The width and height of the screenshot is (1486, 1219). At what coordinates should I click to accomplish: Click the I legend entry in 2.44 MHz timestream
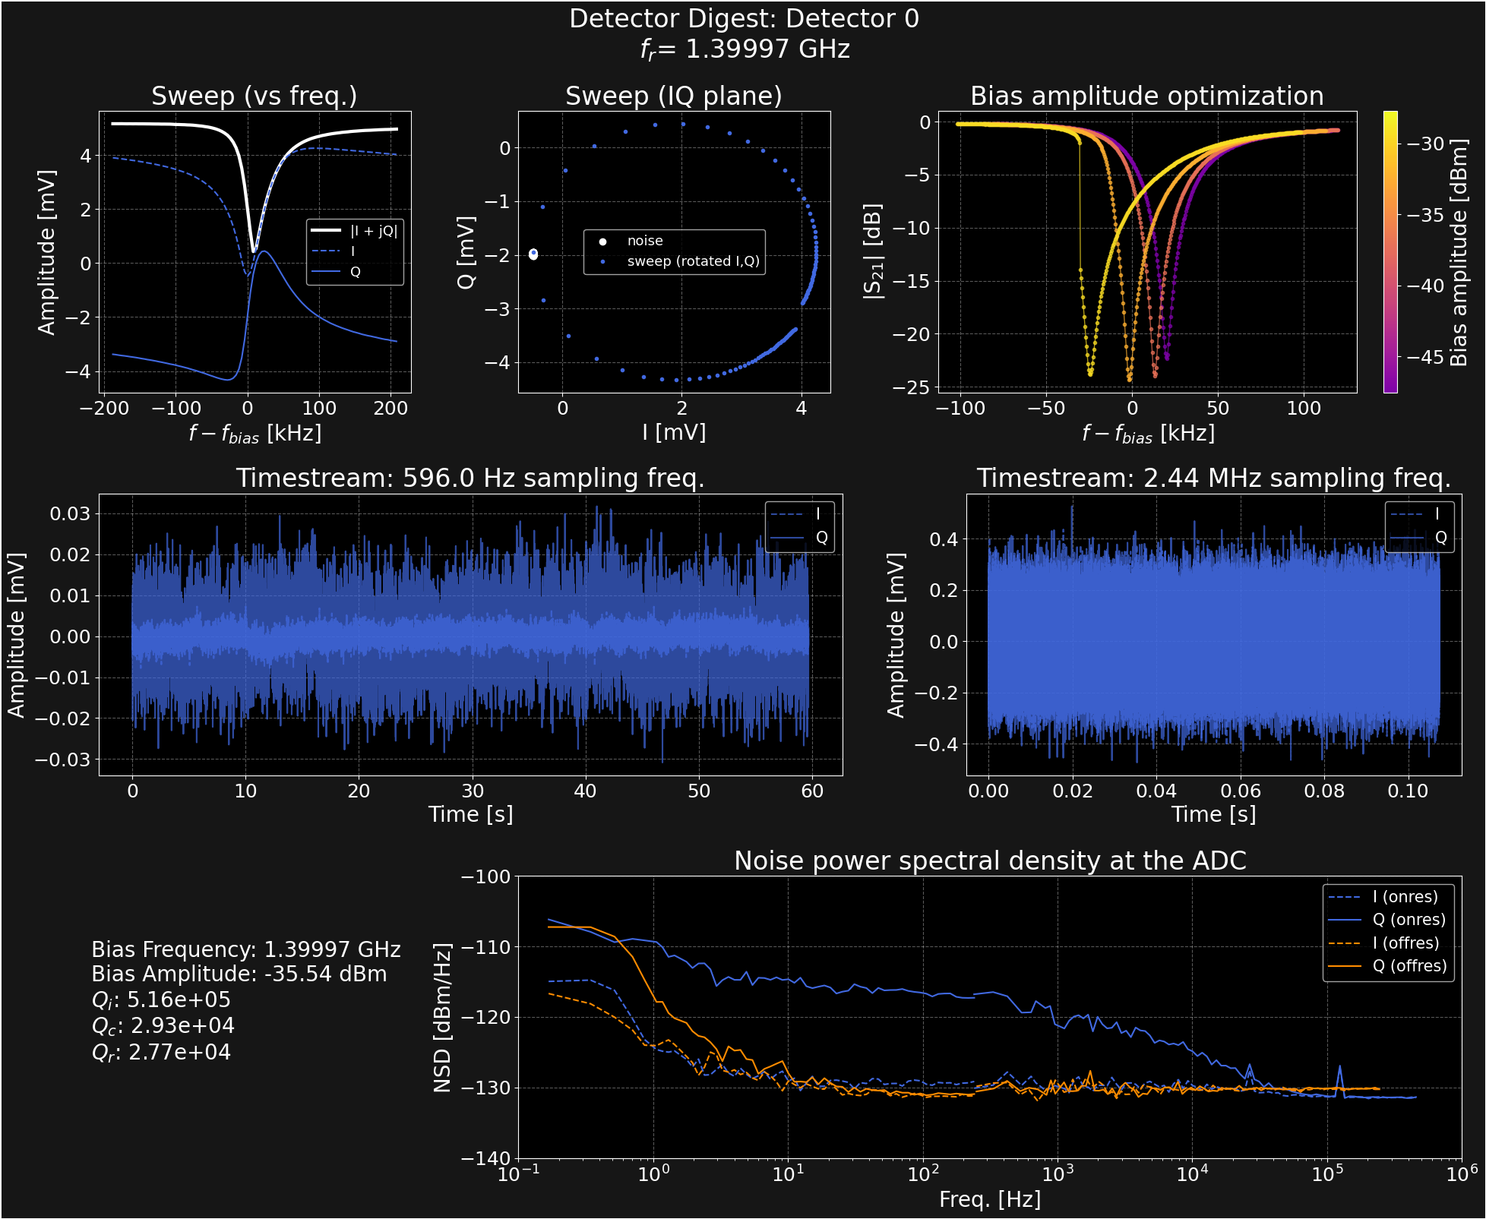tap(1436, 514)
